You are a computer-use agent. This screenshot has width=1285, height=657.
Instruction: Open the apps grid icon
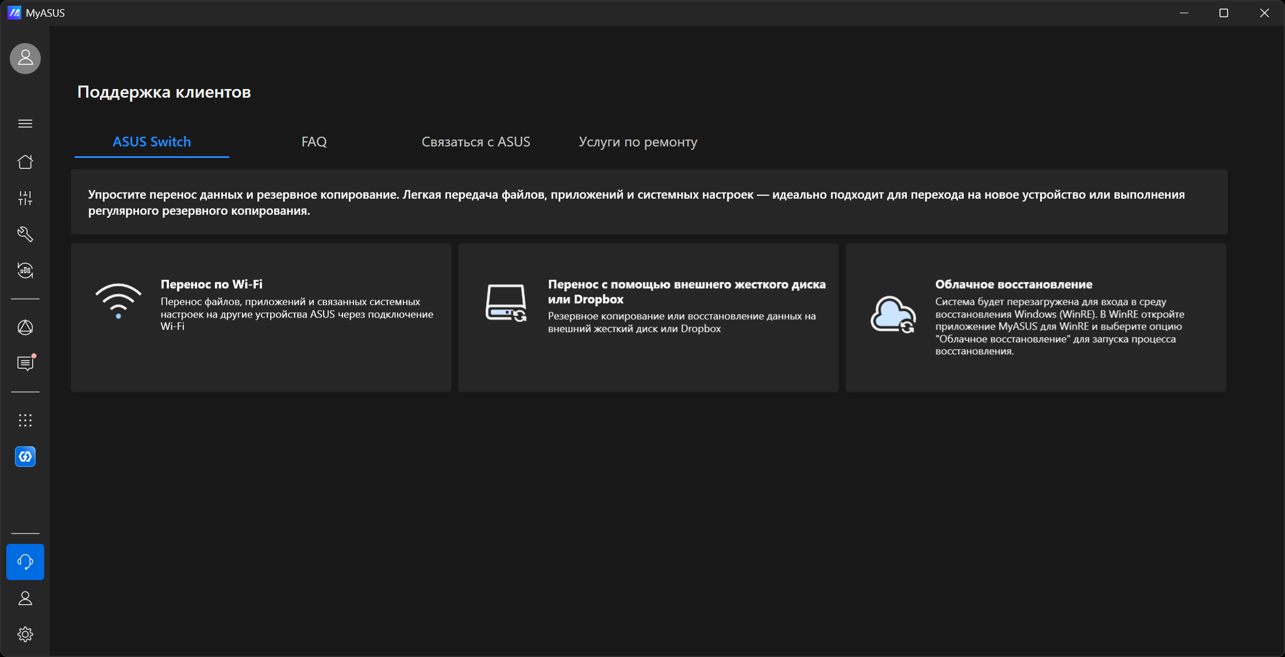(x=25, y=420)
